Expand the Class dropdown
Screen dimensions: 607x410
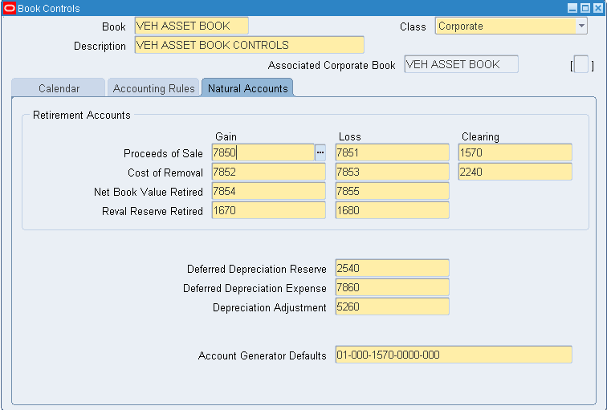581,26
